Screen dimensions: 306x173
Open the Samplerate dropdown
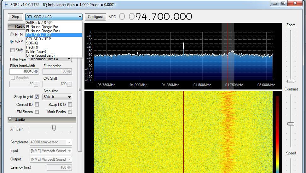coord(51,142)
